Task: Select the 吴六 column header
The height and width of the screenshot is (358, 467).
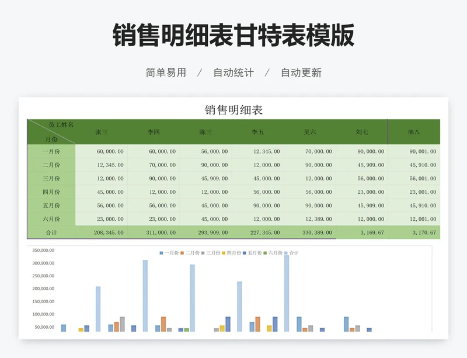Action: click(x=310, y=132)
